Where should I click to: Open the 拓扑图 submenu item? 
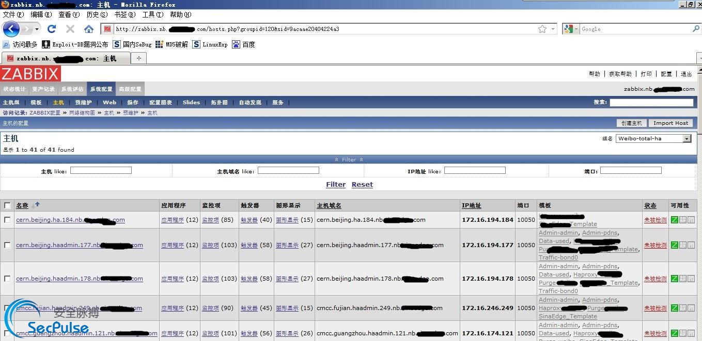pos(219,103)
